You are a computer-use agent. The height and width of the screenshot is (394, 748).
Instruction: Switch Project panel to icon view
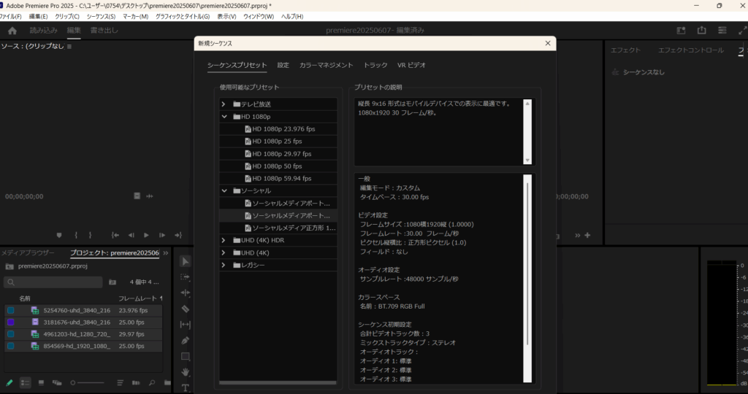41,382
